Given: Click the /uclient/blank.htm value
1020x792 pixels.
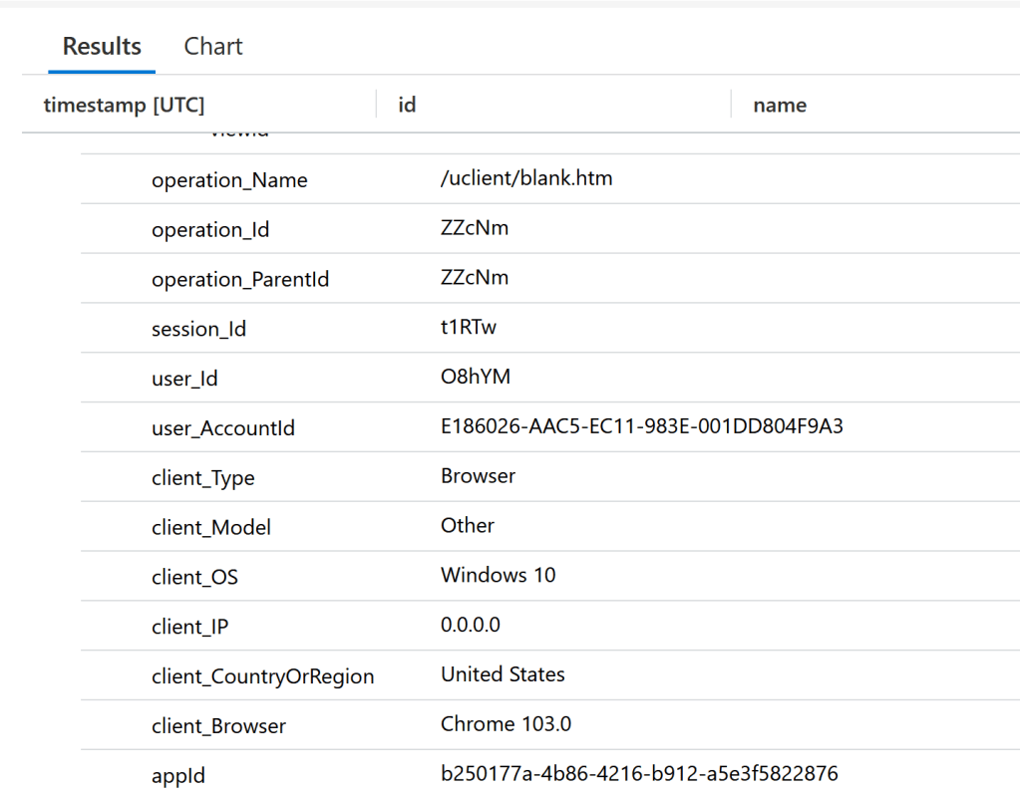Looking at the screenshot, I should (x=526, y=179).
